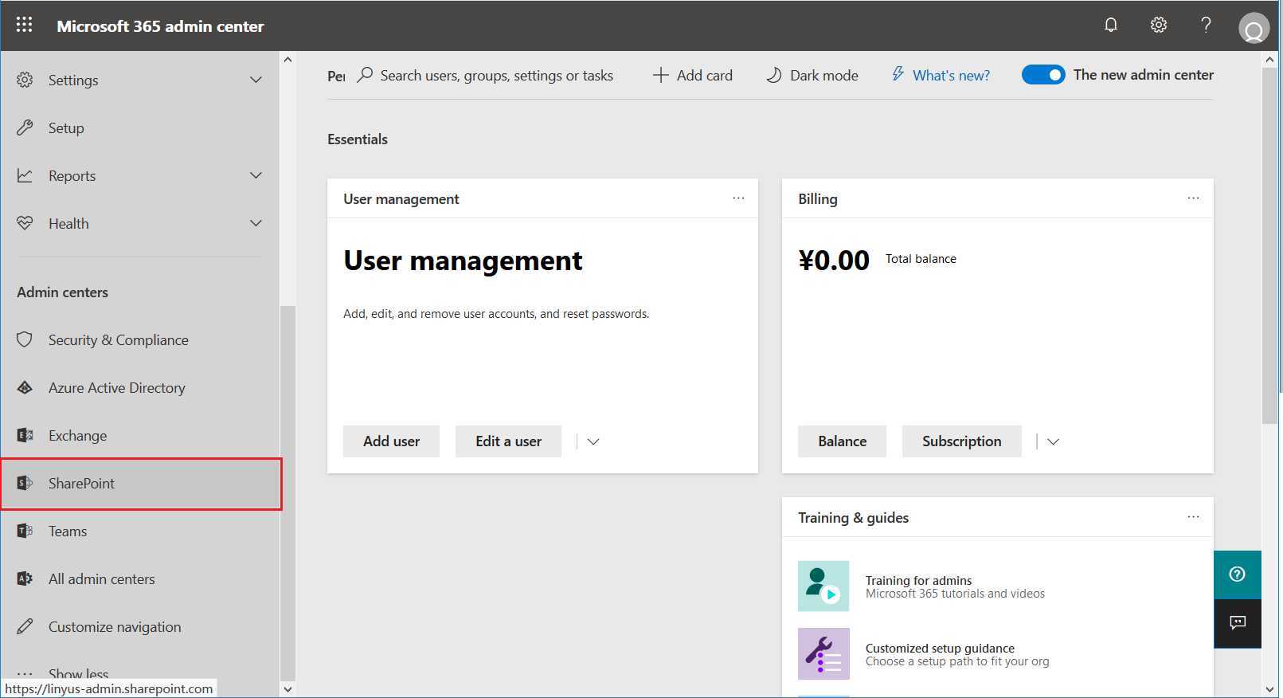
Task: Click the Edit a user button
Action: point(508,441)
